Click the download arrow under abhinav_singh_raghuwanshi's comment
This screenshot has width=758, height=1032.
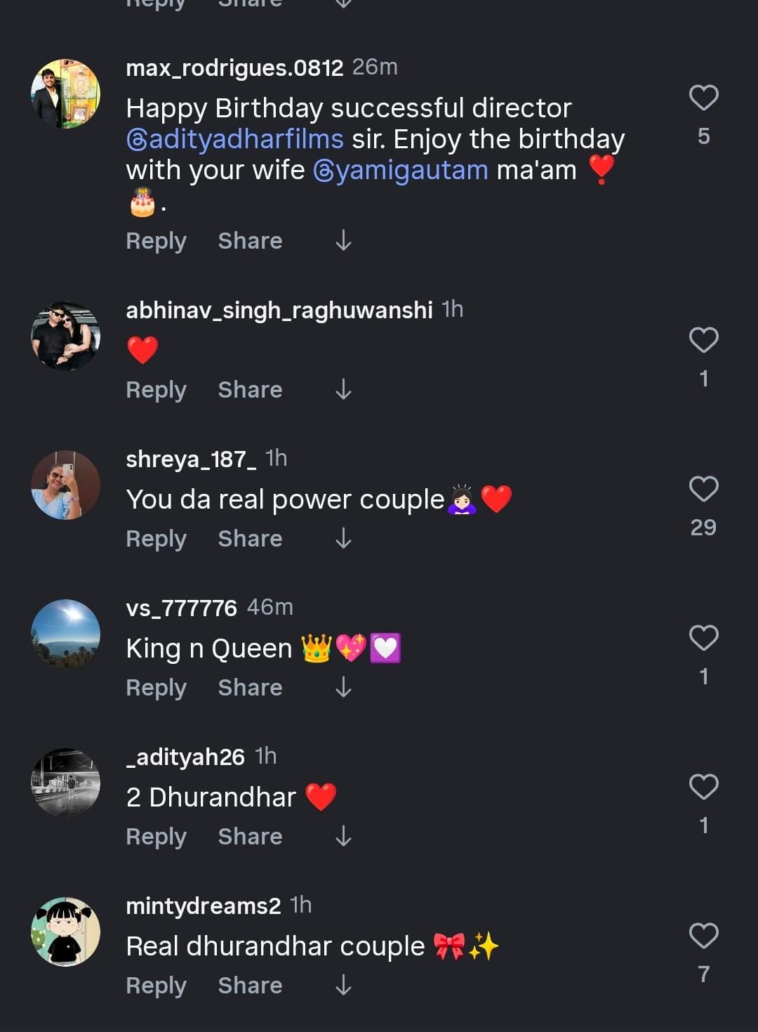tap(343, 389)
